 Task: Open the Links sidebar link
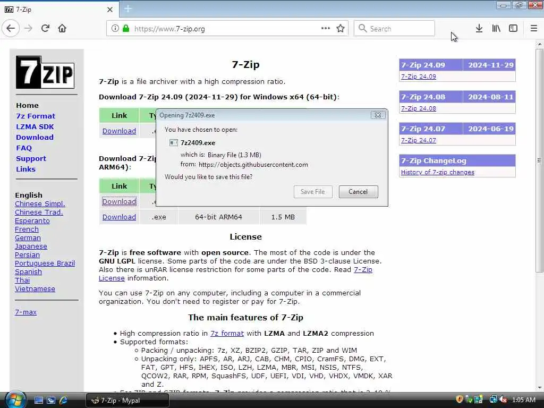pyautogui.click(x=25, y=169)
